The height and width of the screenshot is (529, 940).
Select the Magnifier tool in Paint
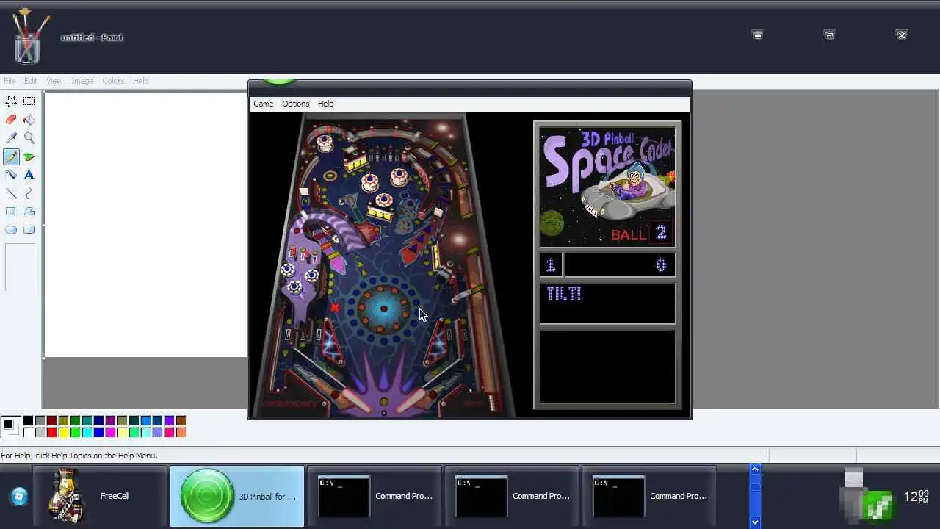(x=29, y=137)
